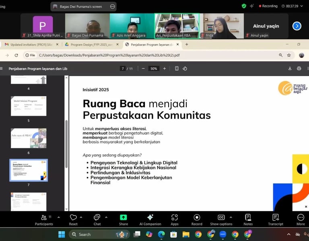309x241 pixels.
Task: Close the Updated invitation tab
Action: (57, 45)
